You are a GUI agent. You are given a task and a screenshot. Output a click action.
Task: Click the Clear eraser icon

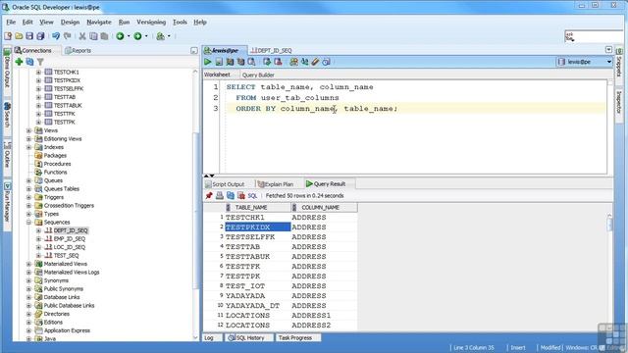(x=315, y=62)
